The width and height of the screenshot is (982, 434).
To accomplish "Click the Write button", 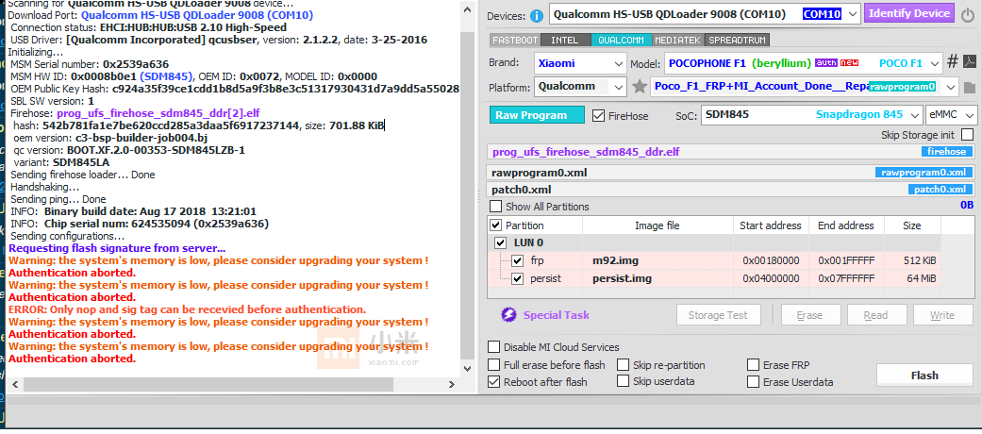I will click(942, 315).
